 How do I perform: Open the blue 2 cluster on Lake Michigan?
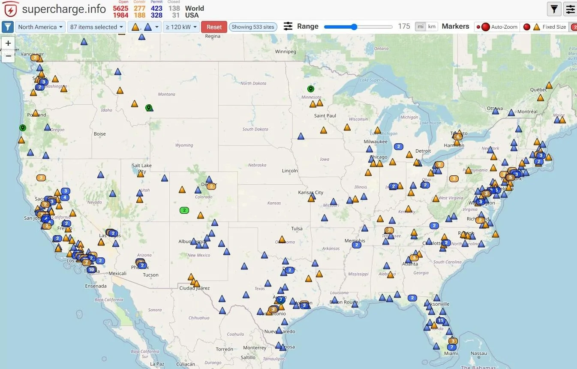coord(399,147)
